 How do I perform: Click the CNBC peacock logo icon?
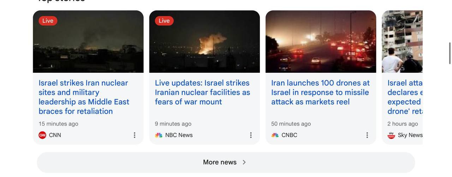275,135
